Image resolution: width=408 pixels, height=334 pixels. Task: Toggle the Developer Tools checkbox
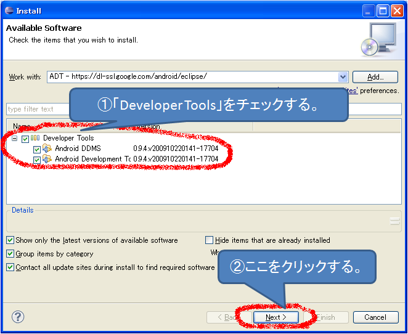point(25,139)
